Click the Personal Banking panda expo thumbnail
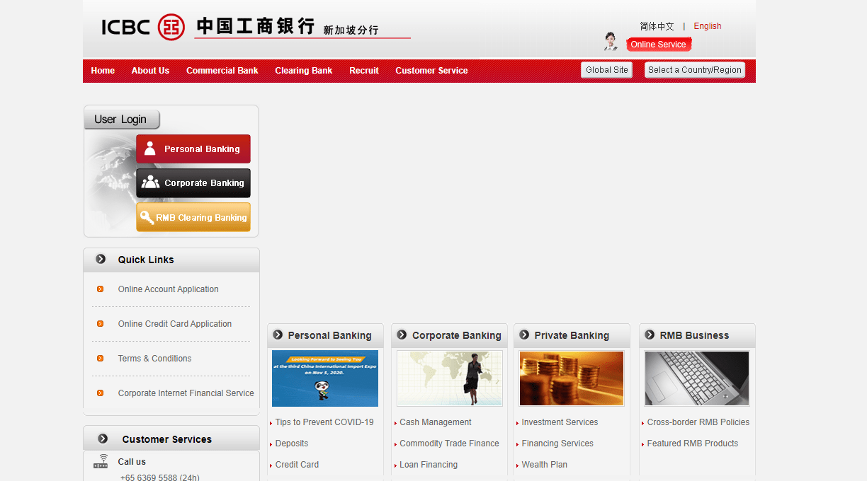The image size is (867, 481). click(325, 378)
